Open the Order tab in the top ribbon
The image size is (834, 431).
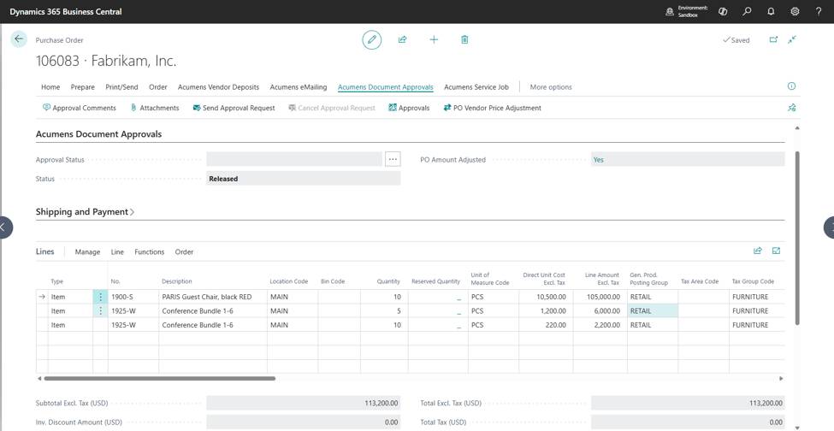coord(158,87)
